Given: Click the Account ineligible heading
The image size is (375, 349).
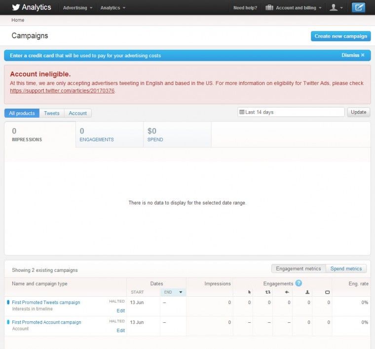Looking at the screenshot, I should click(40, 74).
